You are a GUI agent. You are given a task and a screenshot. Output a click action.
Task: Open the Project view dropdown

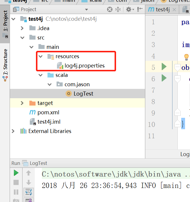click(86, 10)
